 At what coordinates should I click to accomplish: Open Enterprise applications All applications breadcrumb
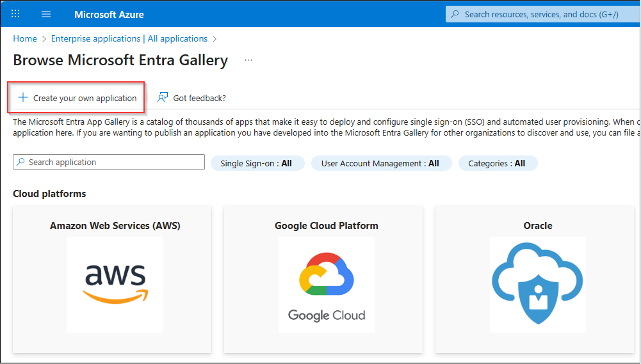point(129,38)
